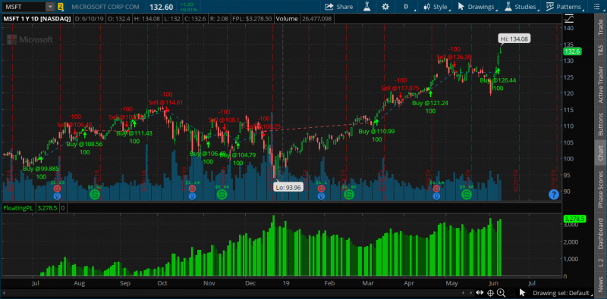Screen dimensions: 607x299
Task: Click the zoom in magnifier icon
Action: [x=501, y=293]
